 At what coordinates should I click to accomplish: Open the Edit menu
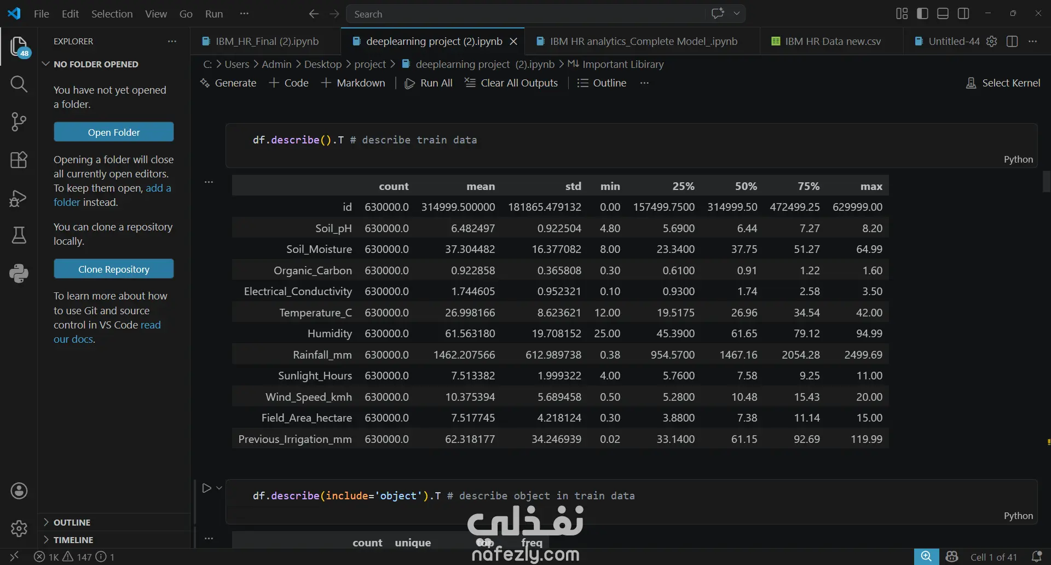tap(70, 14)
